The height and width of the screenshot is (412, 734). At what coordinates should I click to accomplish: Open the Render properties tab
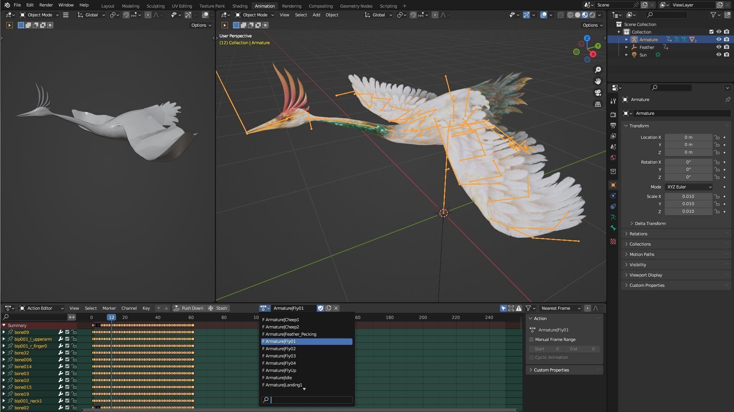(x=613, y=114)
